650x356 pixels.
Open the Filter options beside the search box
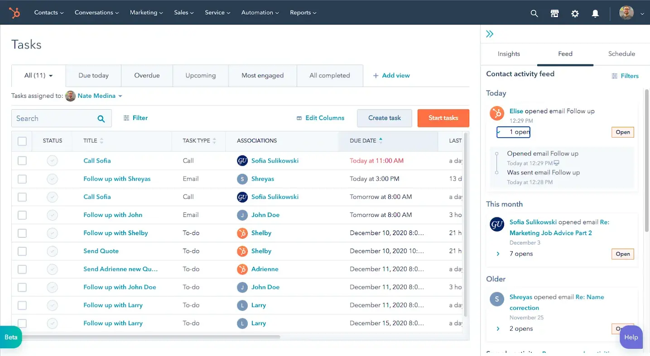(x=135, y=118)
